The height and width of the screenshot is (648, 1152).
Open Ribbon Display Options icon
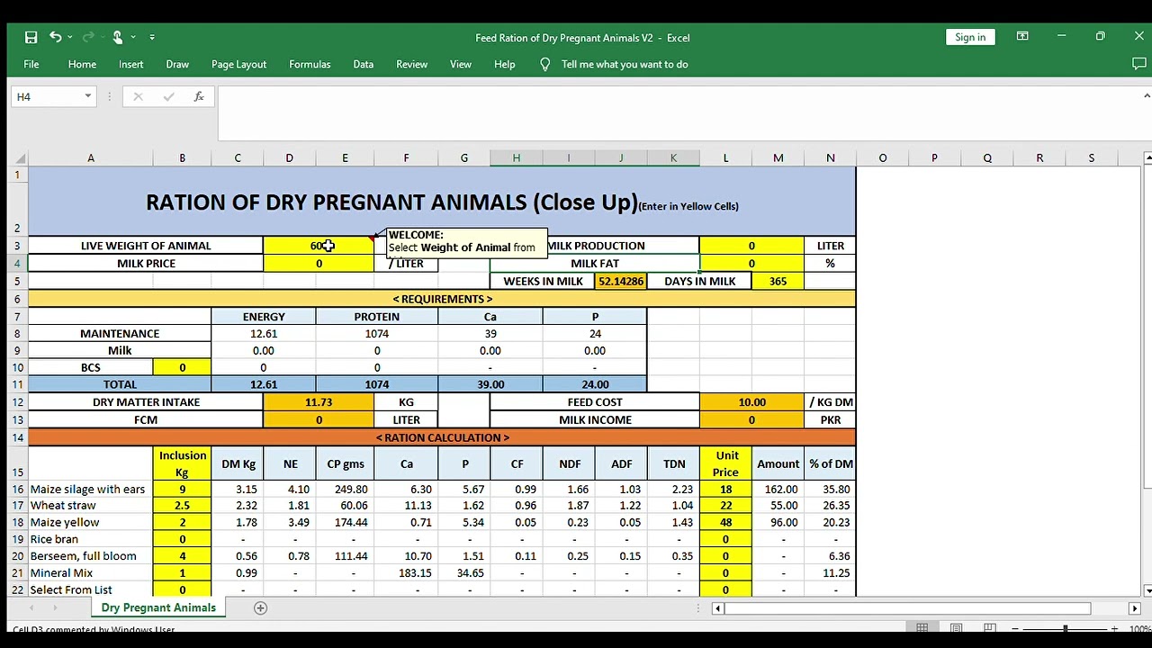pos(1022,37)
